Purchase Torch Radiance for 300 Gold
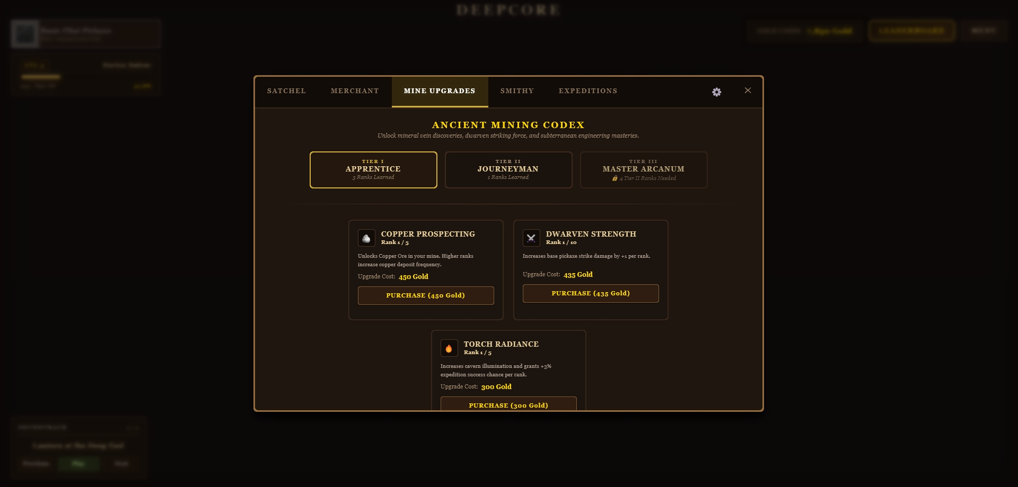Screen dimensions: 1018x487 pos(508,404)
